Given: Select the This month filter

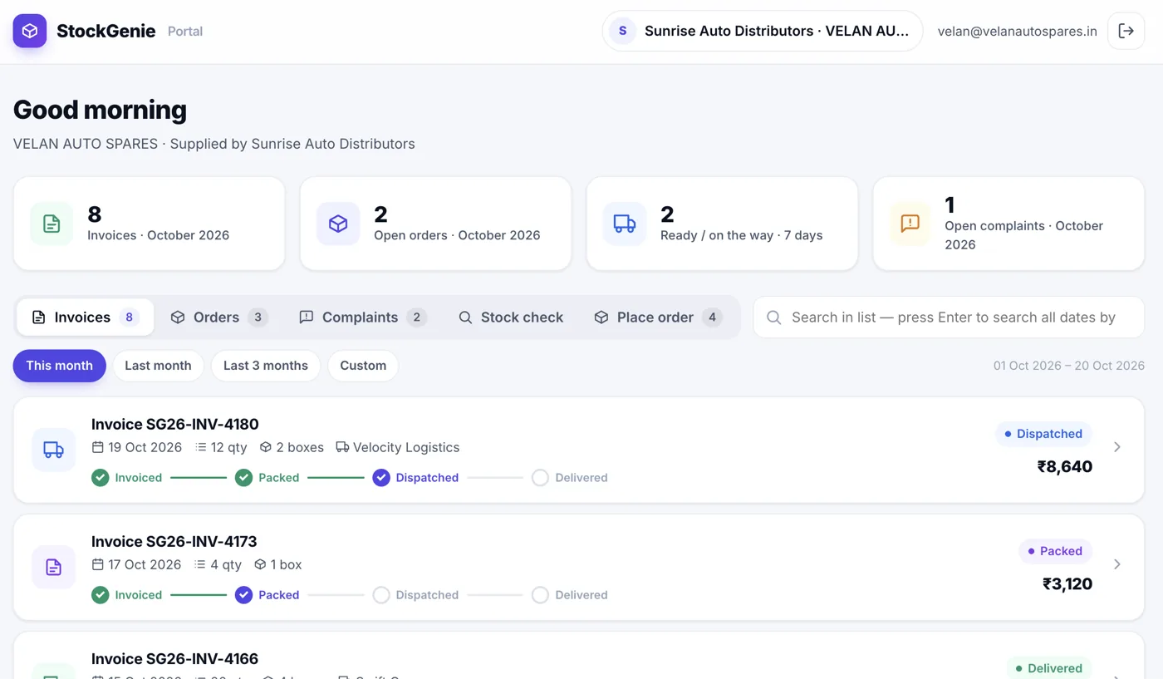Looking at the screenshot, I should click(x=59, y=366).
